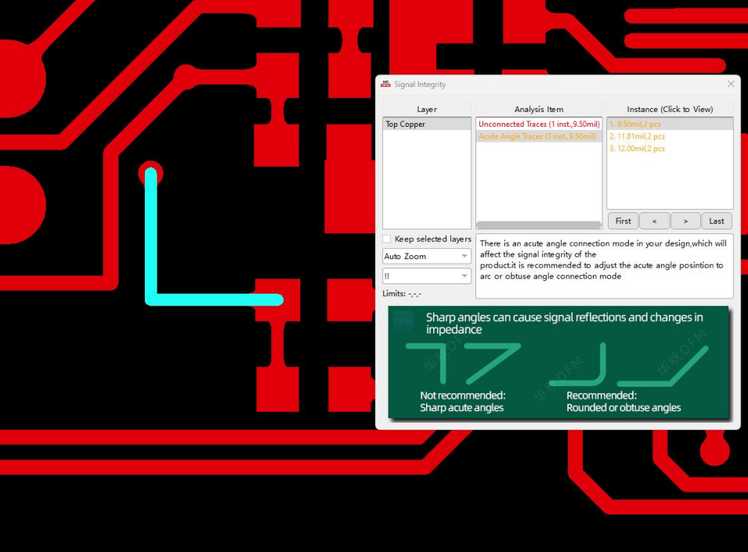Advance to next instance with > button
Viewport: 748px width, 552px height.
pos(685,221)
